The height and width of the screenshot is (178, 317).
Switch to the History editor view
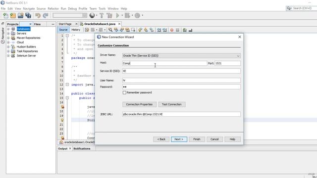point(76,30)
